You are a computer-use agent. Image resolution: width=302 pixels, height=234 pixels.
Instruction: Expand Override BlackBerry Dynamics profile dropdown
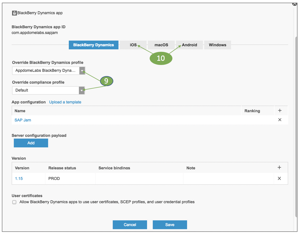coord(82,71)
